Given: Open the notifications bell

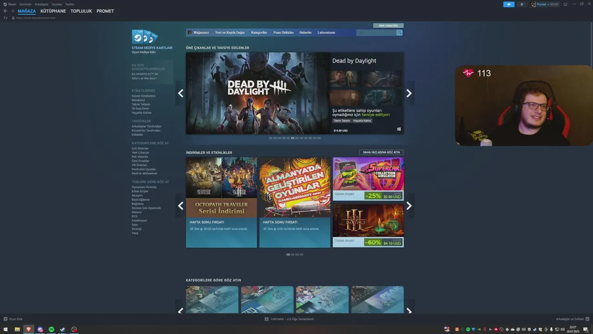Looking at the screenshot, I should pyautogui.click(x=522, y=4).
